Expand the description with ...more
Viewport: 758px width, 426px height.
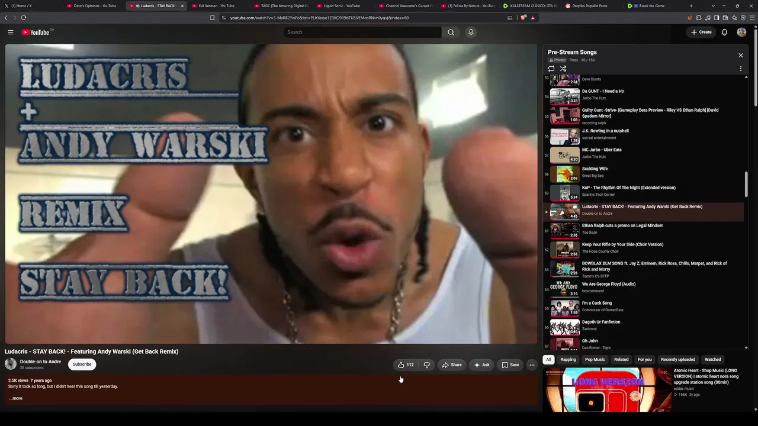coord(16,398)
